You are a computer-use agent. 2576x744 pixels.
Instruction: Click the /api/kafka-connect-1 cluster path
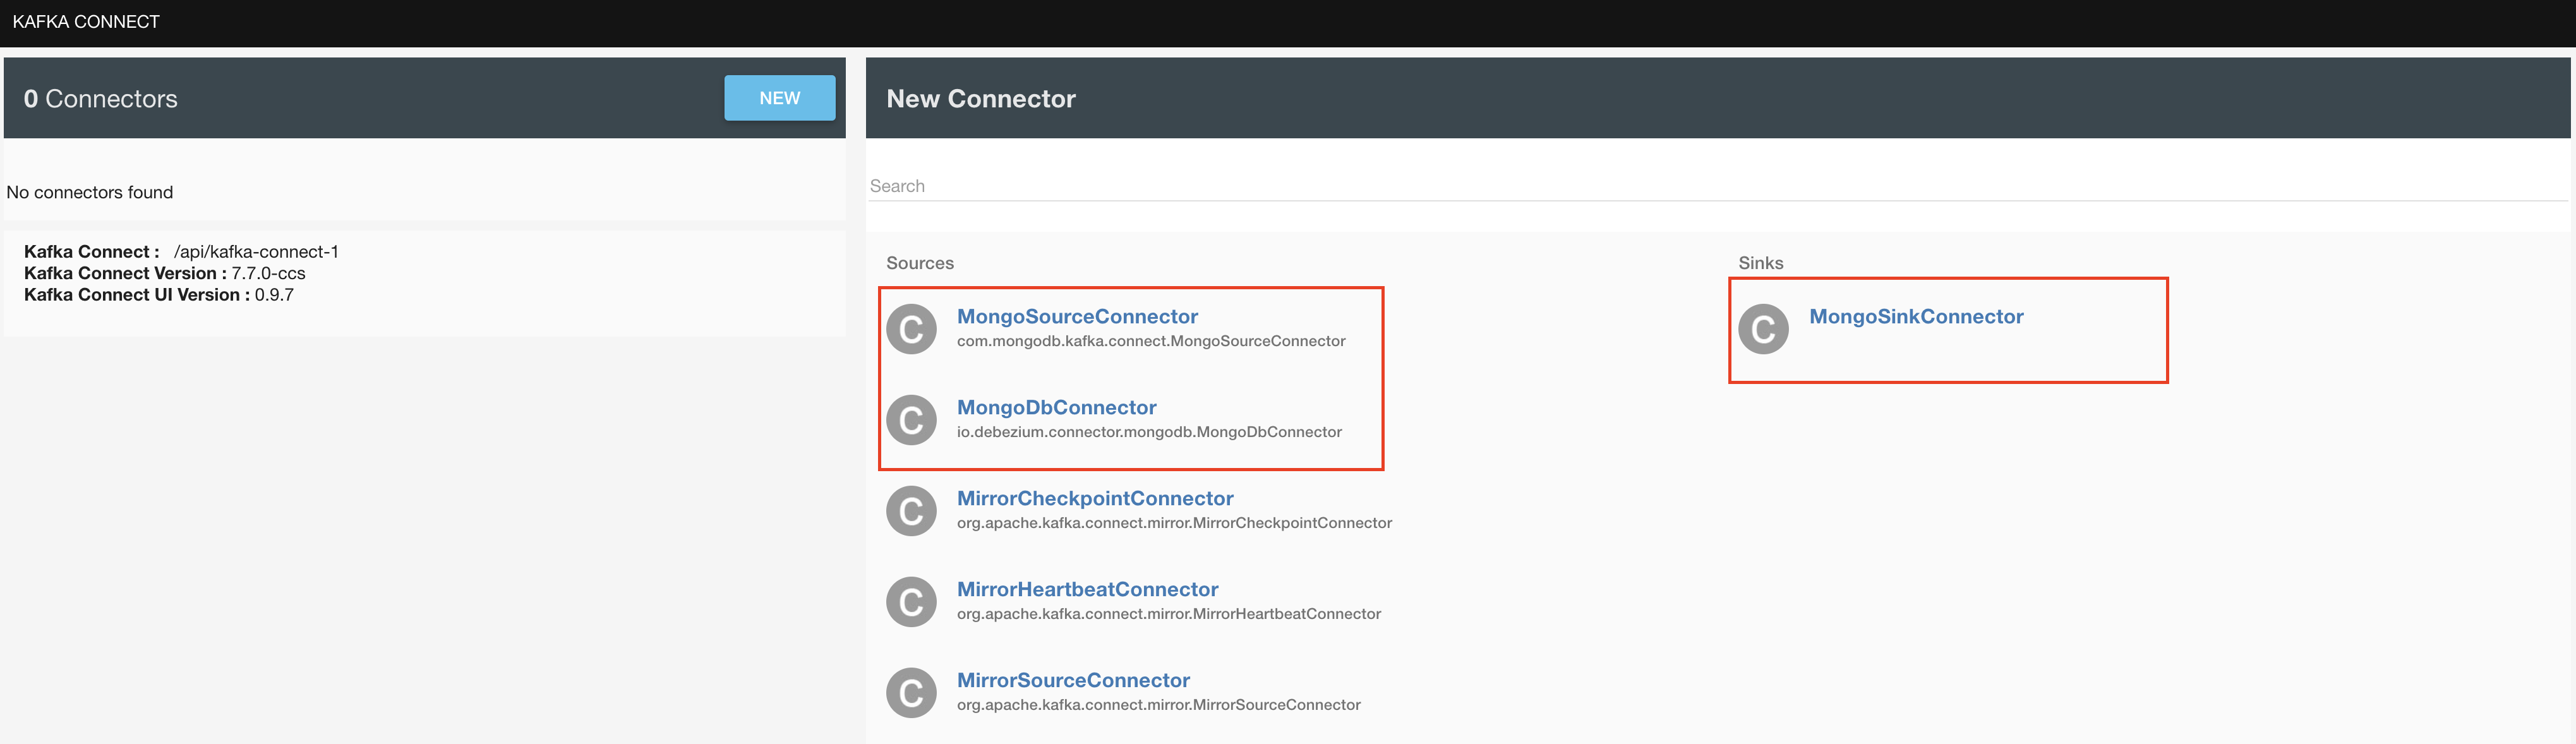256,252
